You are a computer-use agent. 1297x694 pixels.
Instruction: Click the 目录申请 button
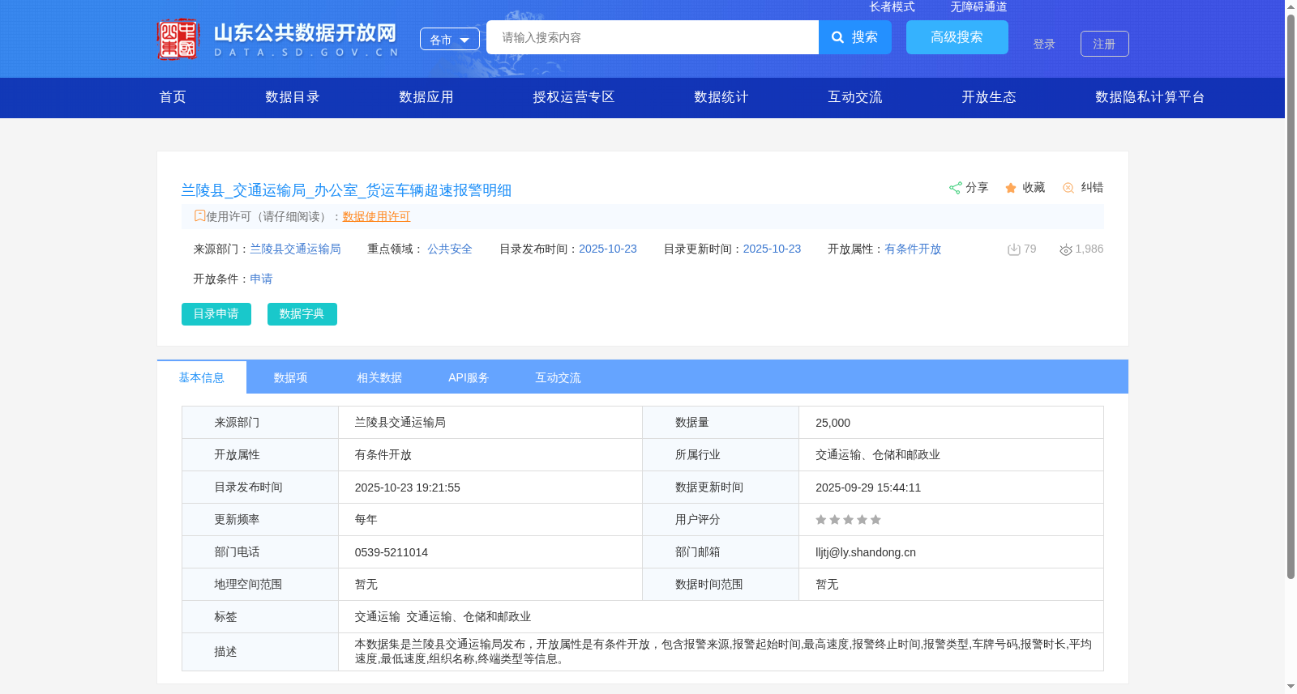coord(216,314)
